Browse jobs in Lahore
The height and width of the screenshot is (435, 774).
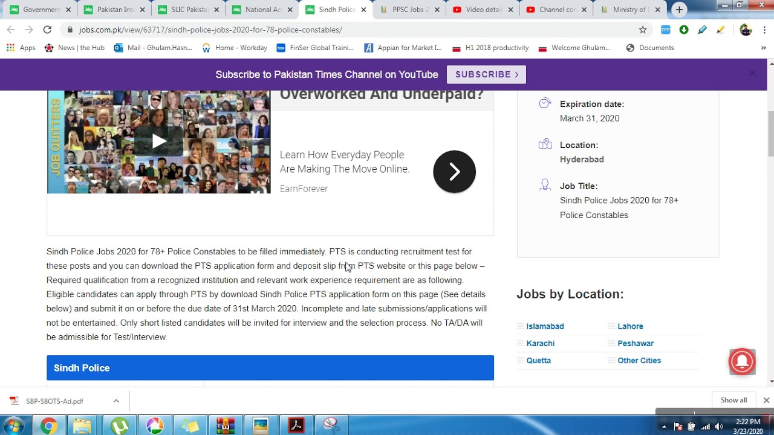click(630, 326)
